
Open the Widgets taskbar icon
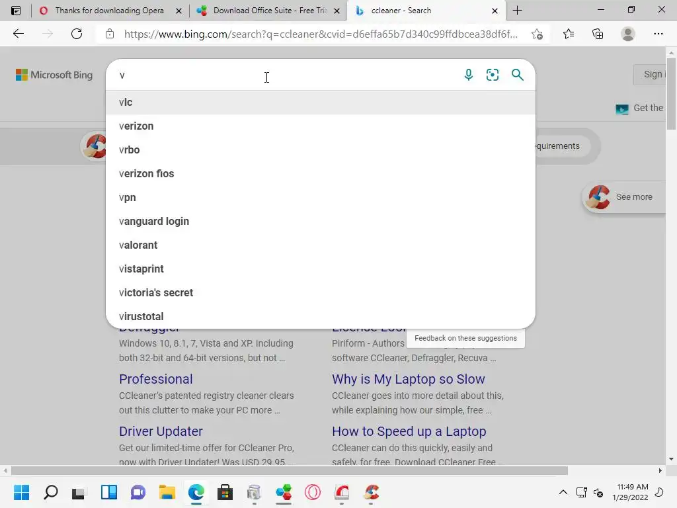click(109, 492)
